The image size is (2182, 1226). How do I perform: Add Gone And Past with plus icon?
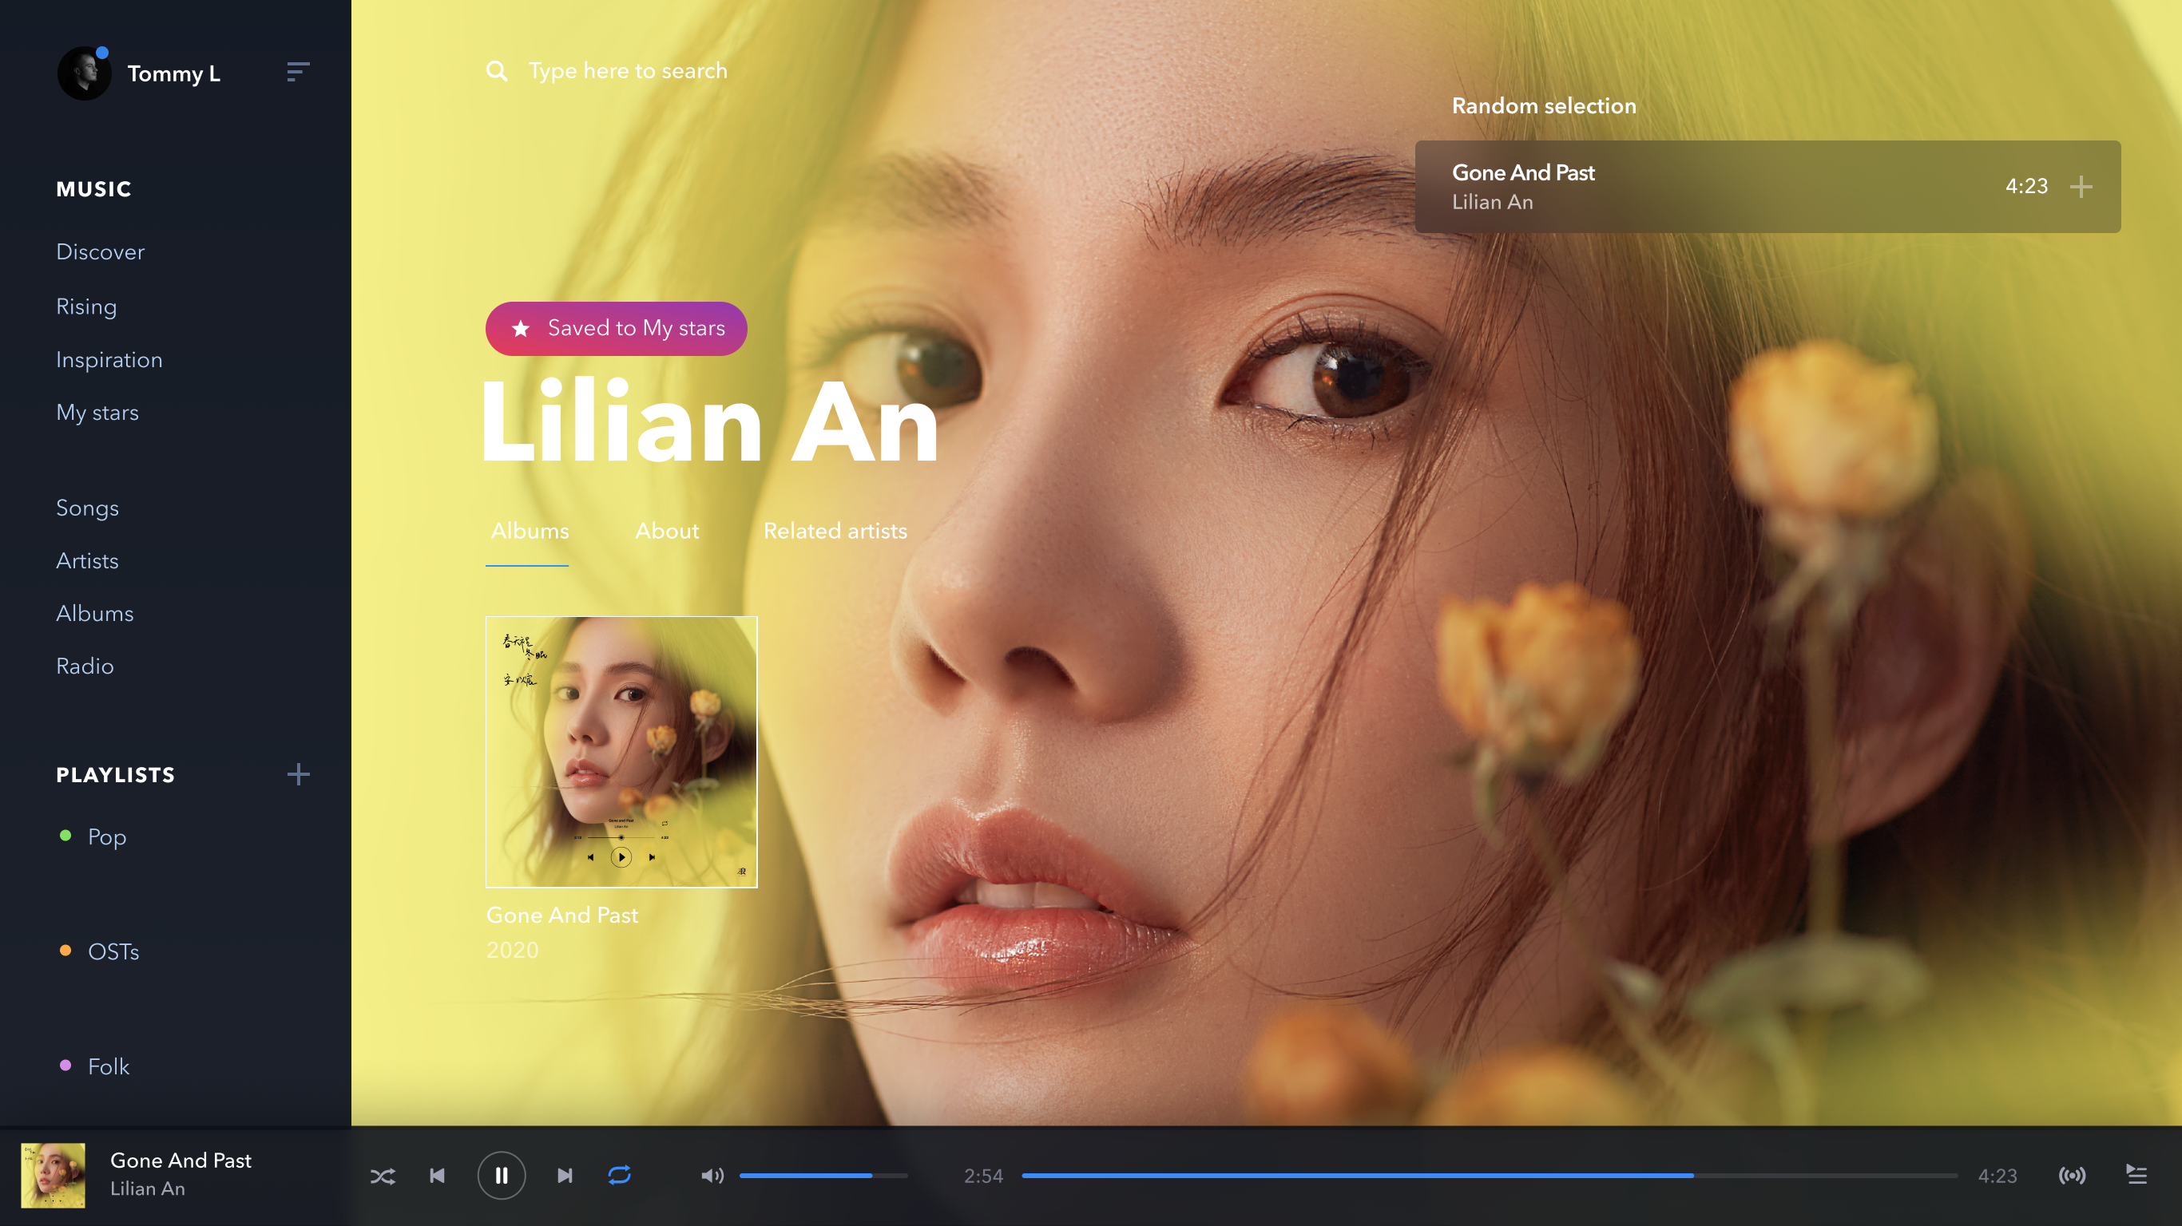click(2081, 186)
